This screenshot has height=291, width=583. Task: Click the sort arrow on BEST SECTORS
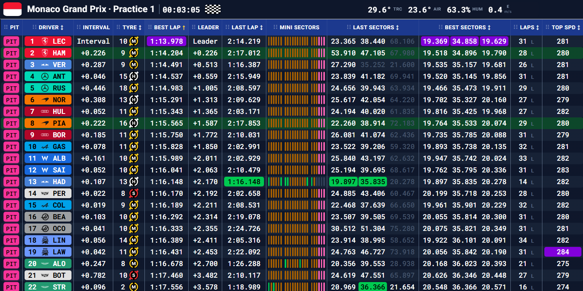489,28
